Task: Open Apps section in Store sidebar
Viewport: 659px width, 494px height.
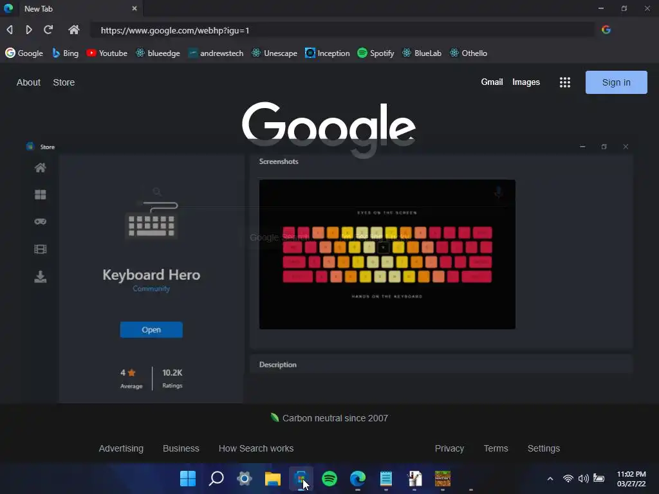Action: click(x=41, y=194)
